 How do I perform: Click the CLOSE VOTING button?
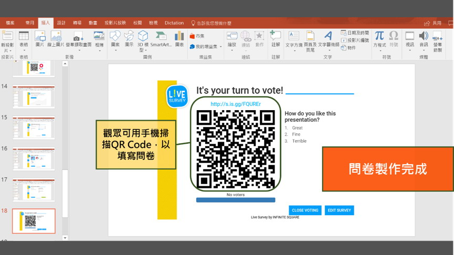click(x=305, y=210)
